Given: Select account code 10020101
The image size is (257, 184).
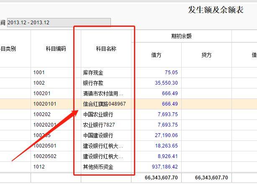Looking at the screenshot, I should pyautogui.click(x=45, y=104).
